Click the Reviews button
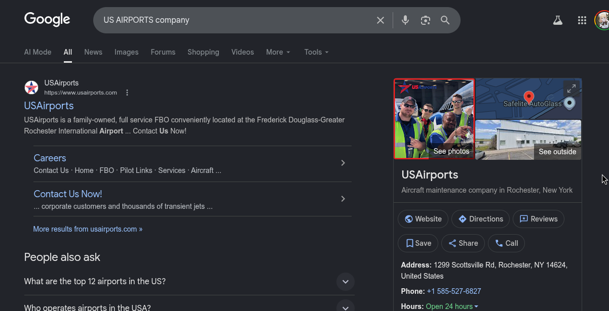 coord(539,219)
